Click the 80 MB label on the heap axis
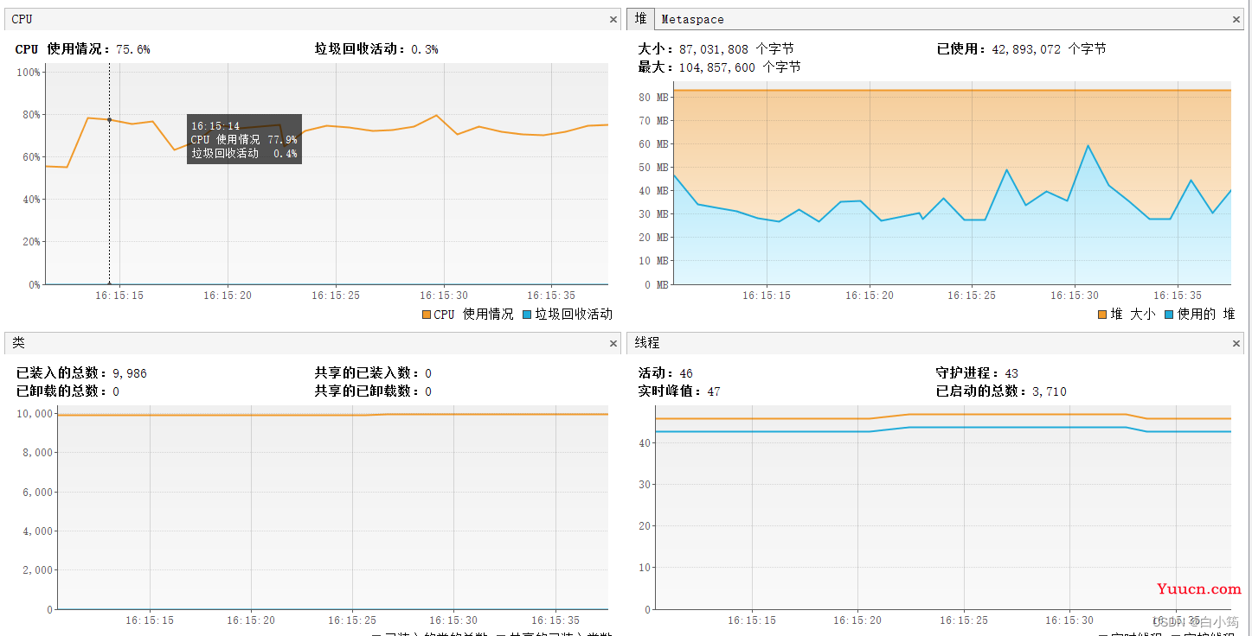Screen dimensions: 1252x636 [x=653, y=98]
